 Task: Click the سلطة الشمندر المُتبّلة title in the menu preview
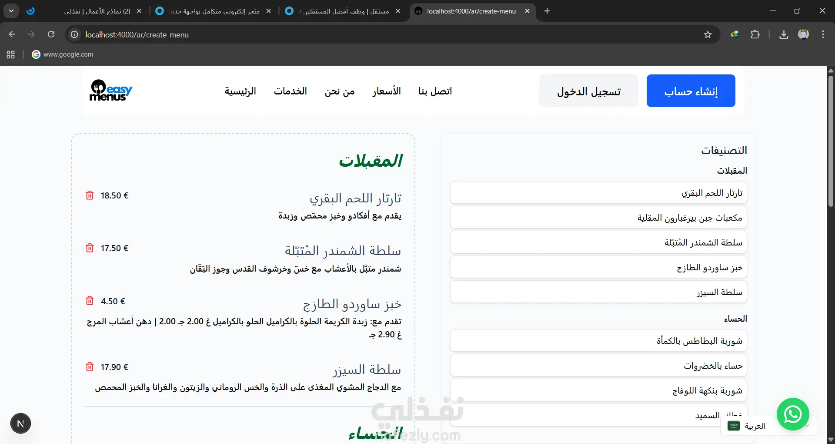(343, 251)
